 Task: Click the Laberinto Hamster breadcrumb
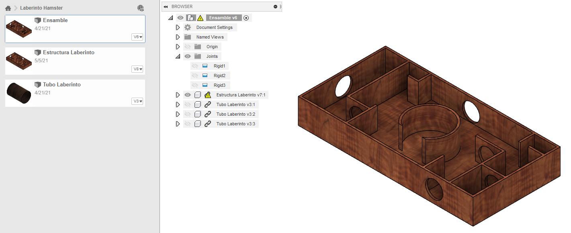[x=41, y=8]
